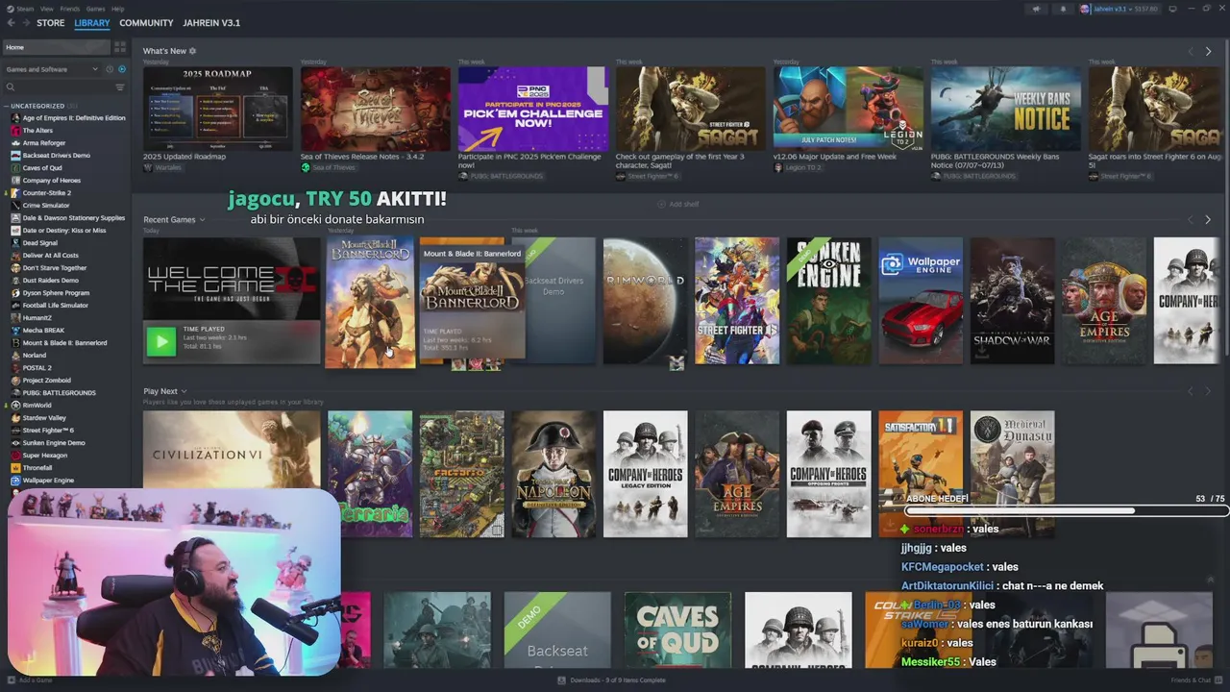Click the Jahrein v3.1 profile avatar

(1085, 9)
